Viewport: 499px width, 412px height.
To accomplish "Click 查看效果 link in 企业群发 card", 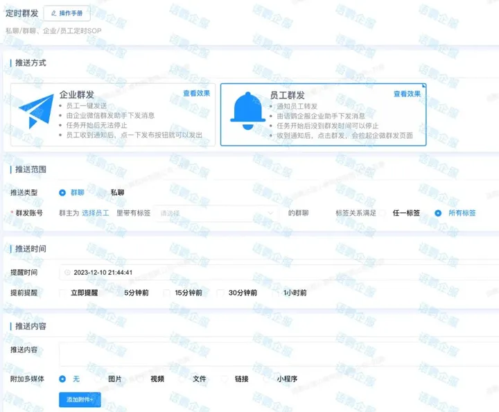I will coord(196,93).
